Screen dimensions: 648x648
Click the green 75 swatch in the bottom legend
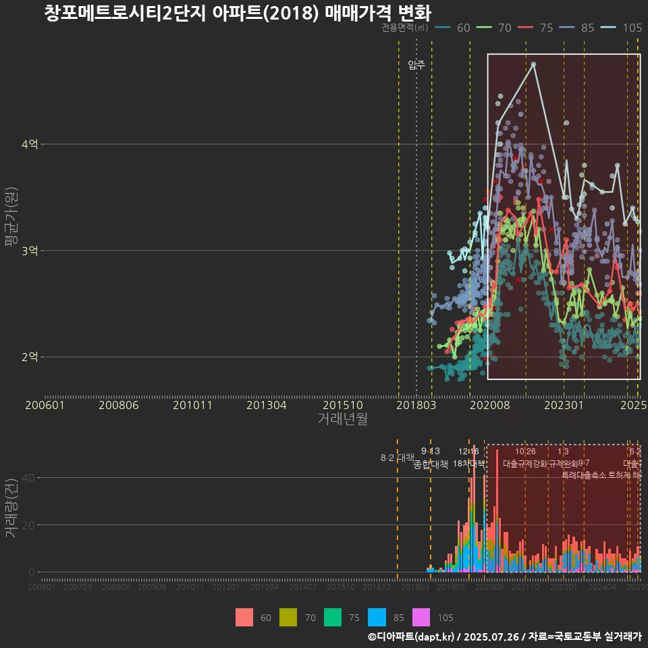coord(333,618)
